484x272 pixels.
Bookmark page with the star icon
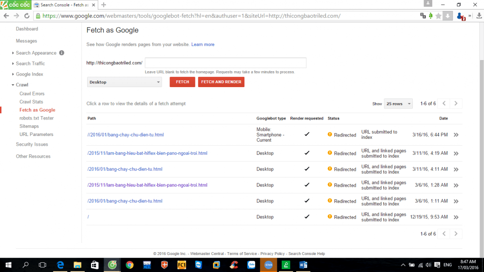click(x=439, y=16)
